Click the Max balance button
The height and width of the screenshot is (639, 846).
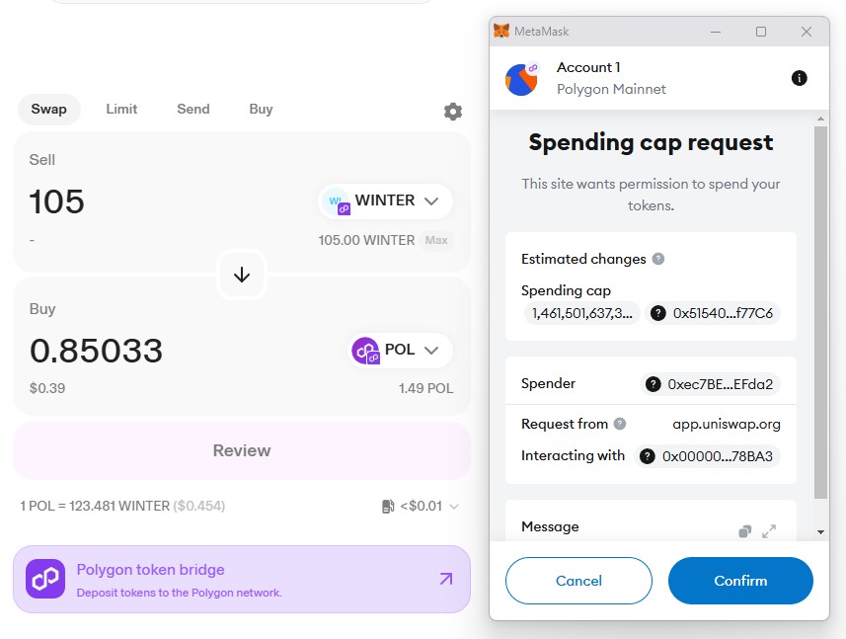coord(436,240)
